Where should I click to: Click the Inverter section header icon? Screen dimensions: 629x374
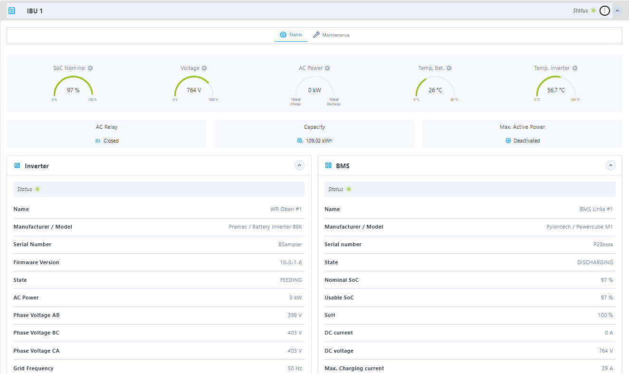coord(17,165)
